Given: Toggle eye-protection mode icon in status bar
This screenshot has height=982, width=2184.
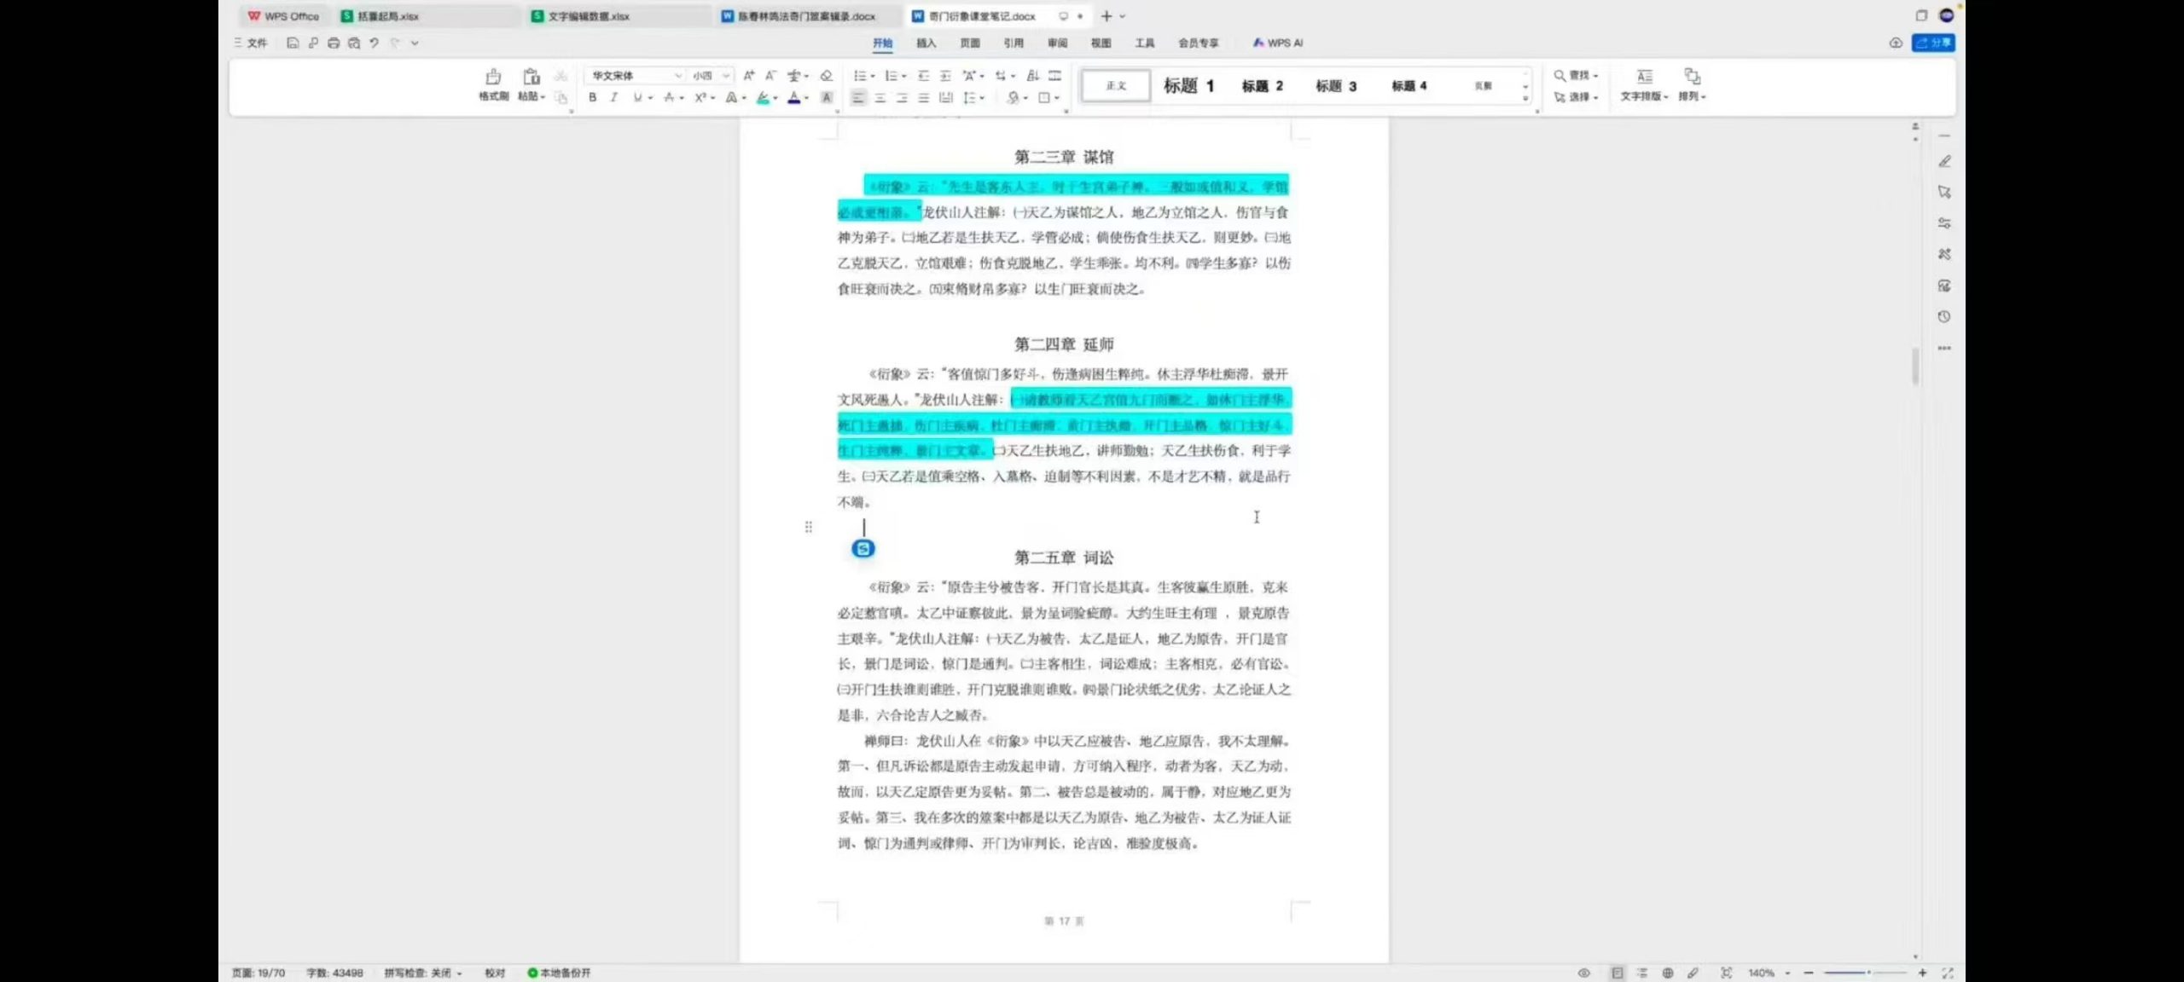Looking at the screenshot, I should [1583, 973].
